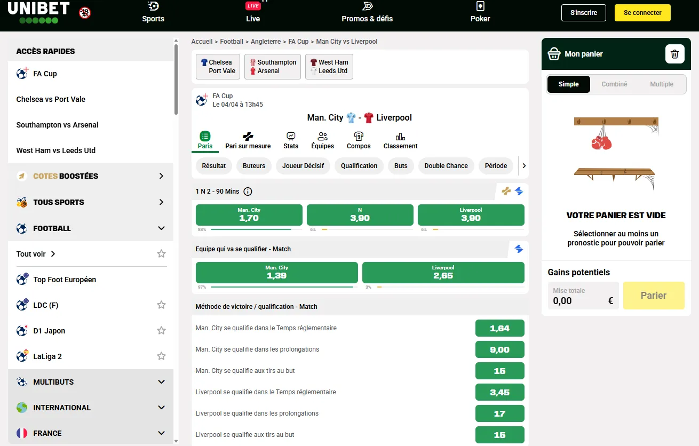Screen dimensions: 699x446
Task: Filter markets by Double Chance
Action: [x=446, y=166]
